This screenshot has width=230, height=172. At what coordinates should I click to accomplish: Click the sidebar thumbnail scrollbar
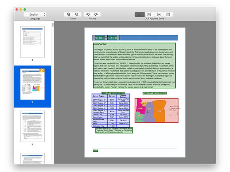click(53, 25)
